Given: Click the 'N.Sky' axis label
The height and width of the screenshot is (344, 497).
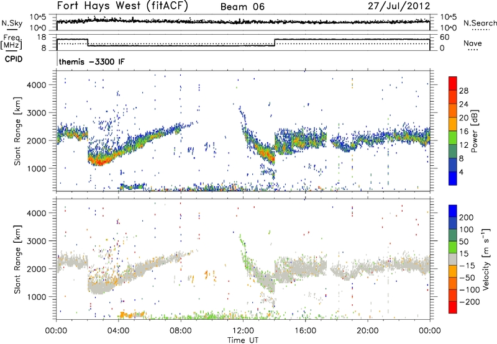Looking at the screenshot, I should coord(12,23).
